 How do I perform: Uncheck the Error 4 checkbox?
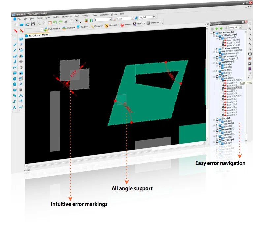[223, 41]
